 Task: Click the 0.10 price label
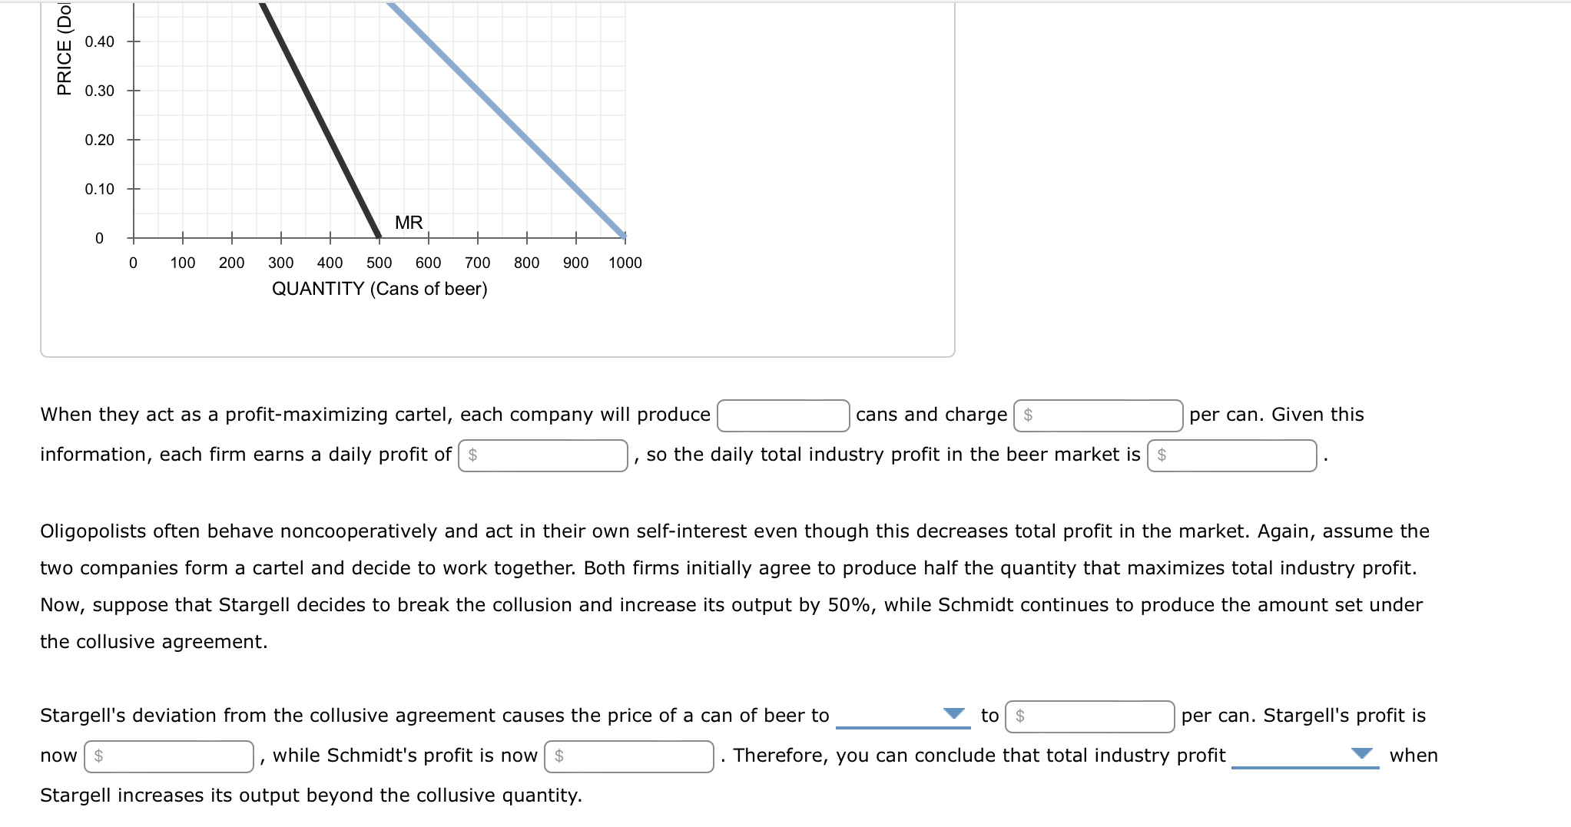coord(98,186)
